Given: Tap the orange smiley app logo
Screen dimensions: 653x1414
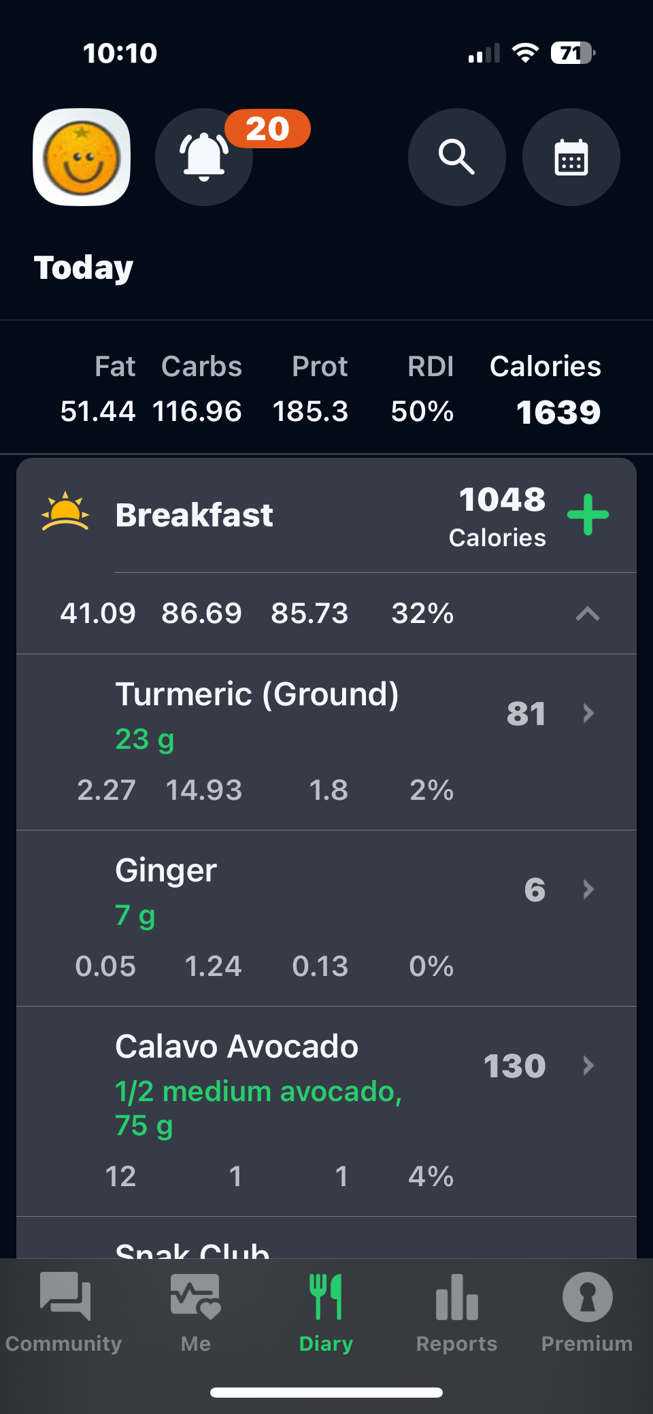Looking at the screenshot, I should click(x=82, y=157).
